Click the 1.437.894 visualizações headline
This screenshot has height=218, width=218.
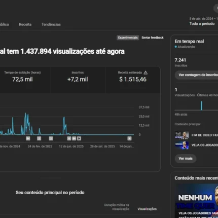pos(62,51)
